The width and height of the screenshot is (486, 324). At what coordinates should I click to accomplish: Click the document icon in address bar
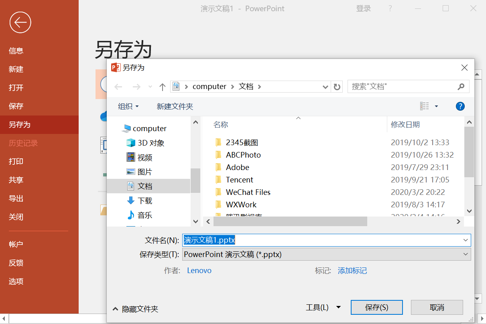point(176,86)
